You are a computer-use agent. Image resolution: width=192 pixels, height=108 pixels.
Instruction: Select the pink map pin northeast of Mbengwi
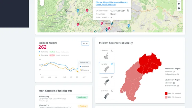click(x=87, y=10)
